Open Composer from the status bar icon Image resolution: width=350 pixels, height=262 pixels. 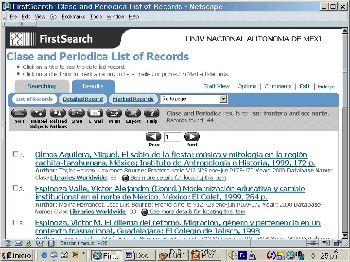pos(40,243)
